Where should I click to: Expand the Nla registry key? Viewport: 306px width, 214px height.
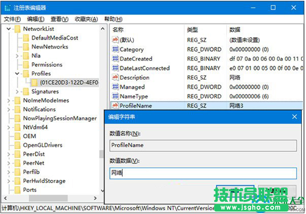[17, 56]
